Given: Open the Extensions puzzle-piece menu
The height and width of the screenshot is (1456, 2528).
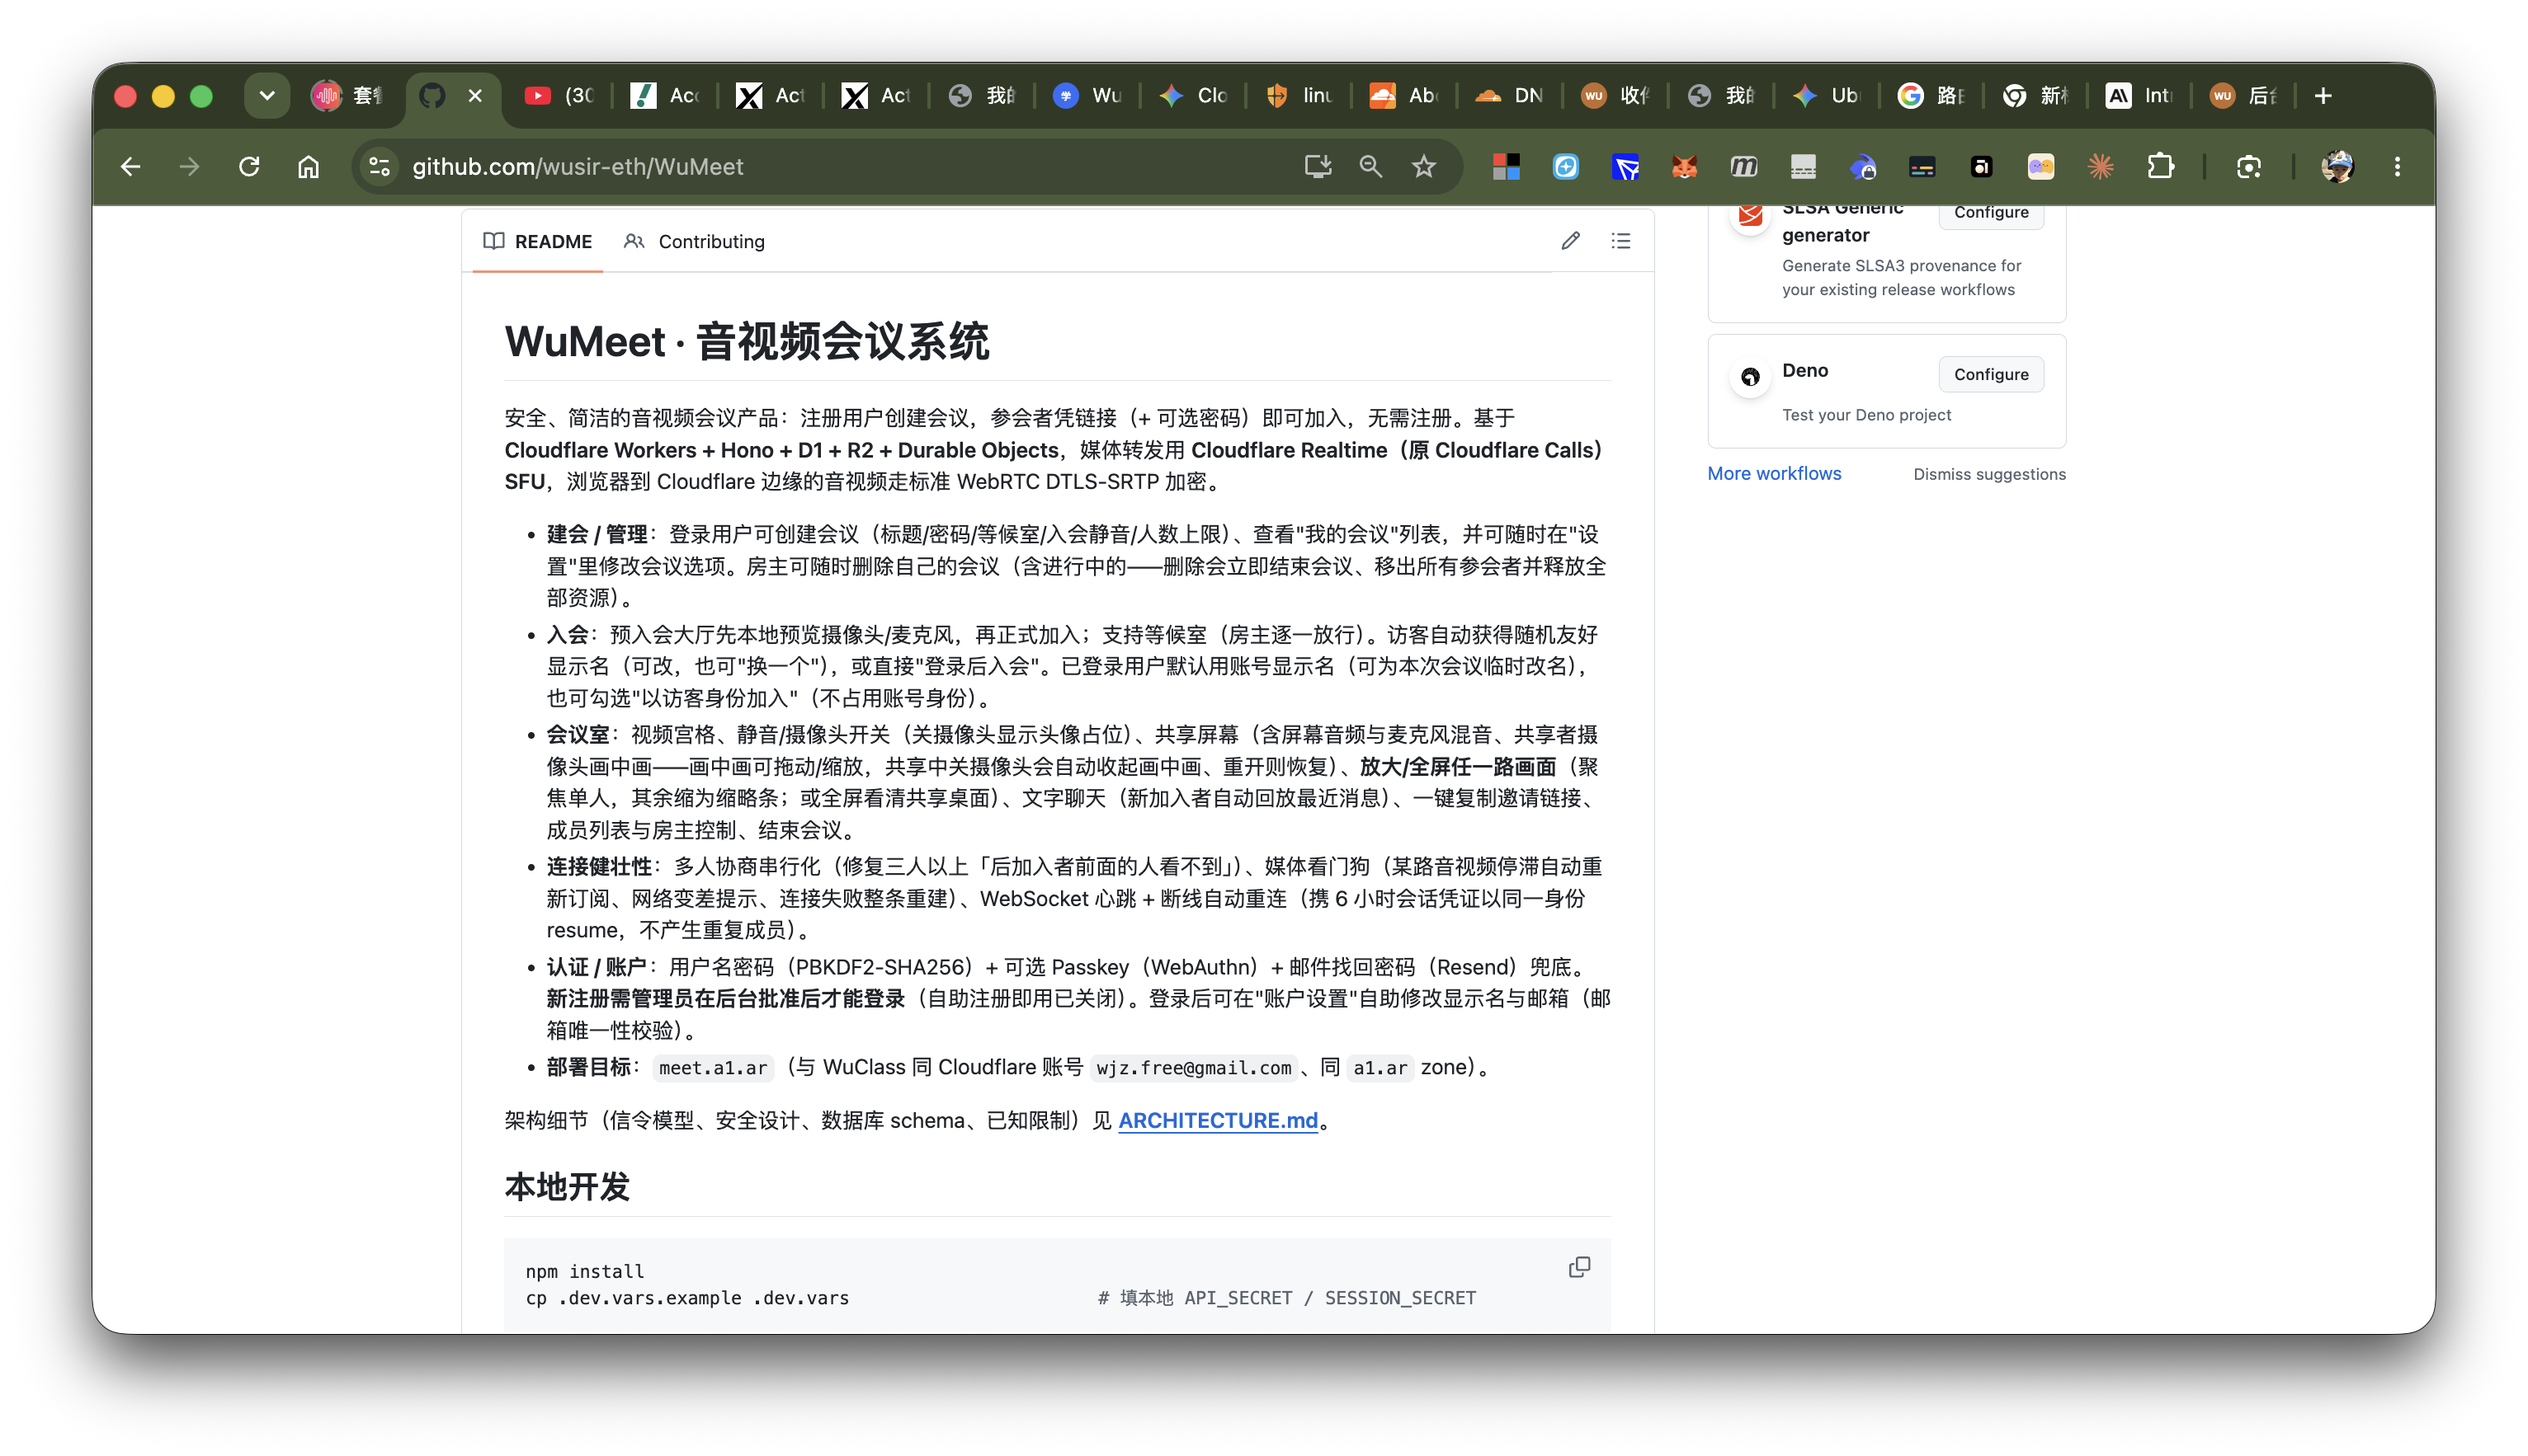Looking at the screenshot, I should click(2161, 166).
